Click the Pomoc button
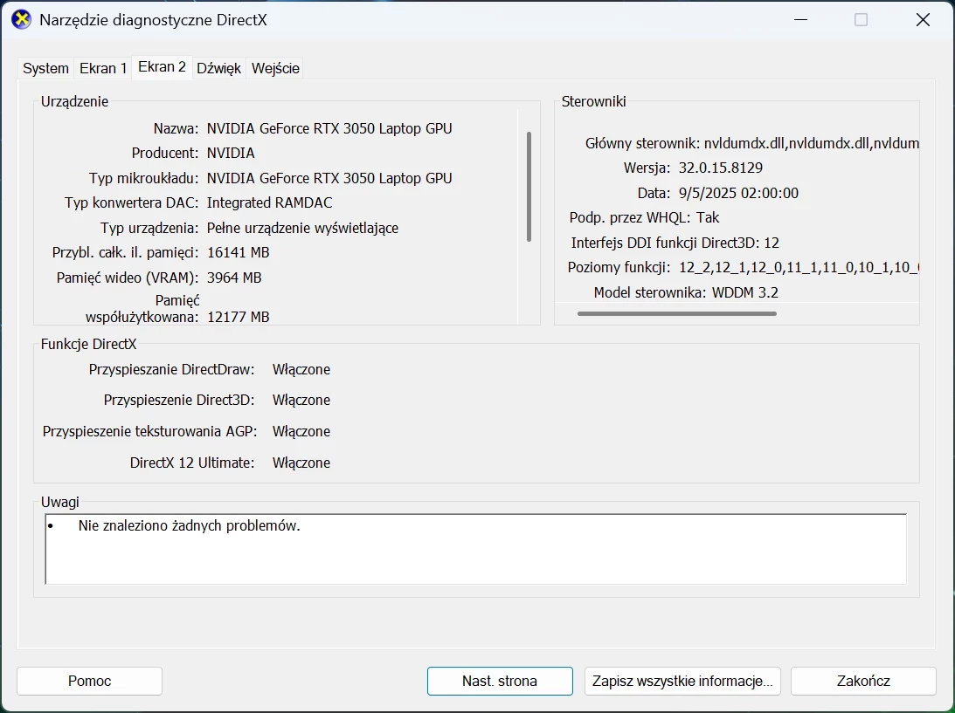This screenshot has width=955, height=713. [x=88, y=681]
